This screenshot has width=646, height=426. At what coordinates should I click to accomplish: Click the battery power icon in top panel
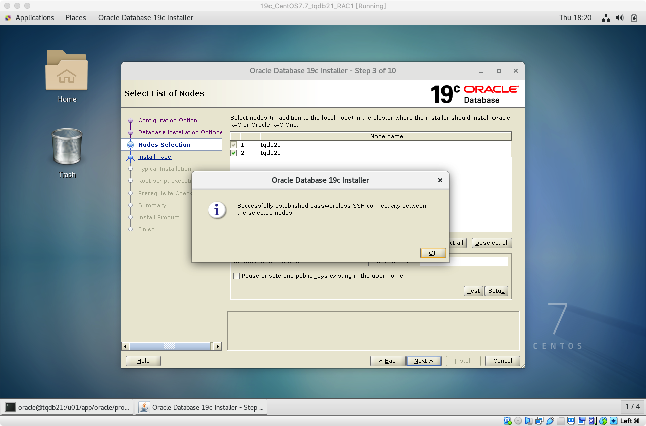click(634, 18)
